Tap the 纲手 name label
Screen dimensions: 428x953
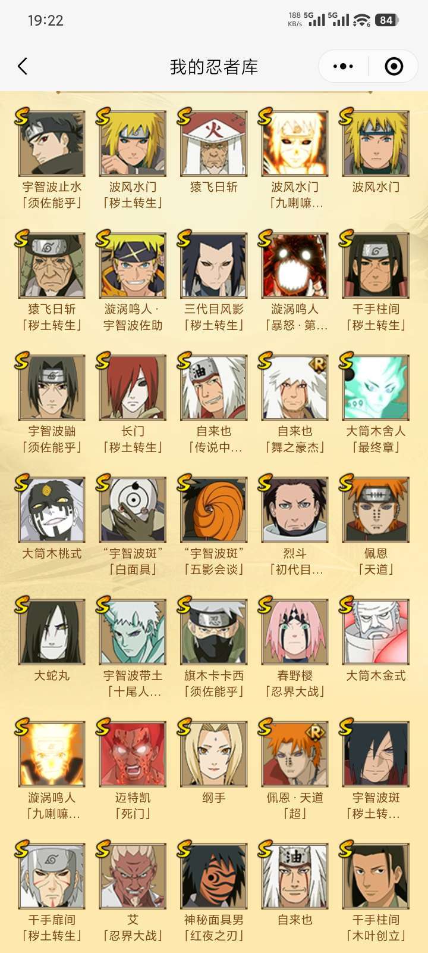coord(213,798)
